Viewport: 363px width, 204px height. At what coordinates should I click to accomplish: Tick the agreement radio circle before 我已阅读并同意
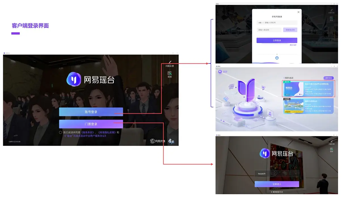[x=61, y=132]
